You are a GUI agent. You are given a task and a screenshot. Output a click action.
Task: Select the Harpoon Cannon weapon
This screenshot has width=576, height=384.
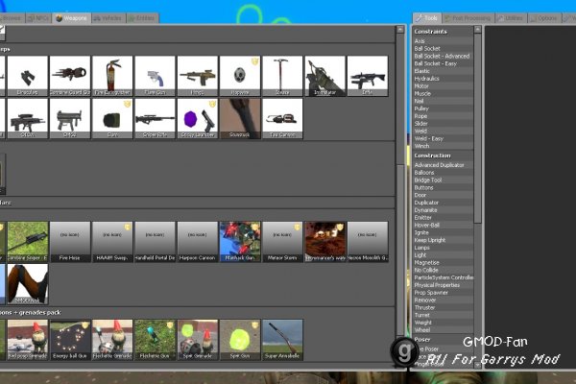tap(198, 242)
